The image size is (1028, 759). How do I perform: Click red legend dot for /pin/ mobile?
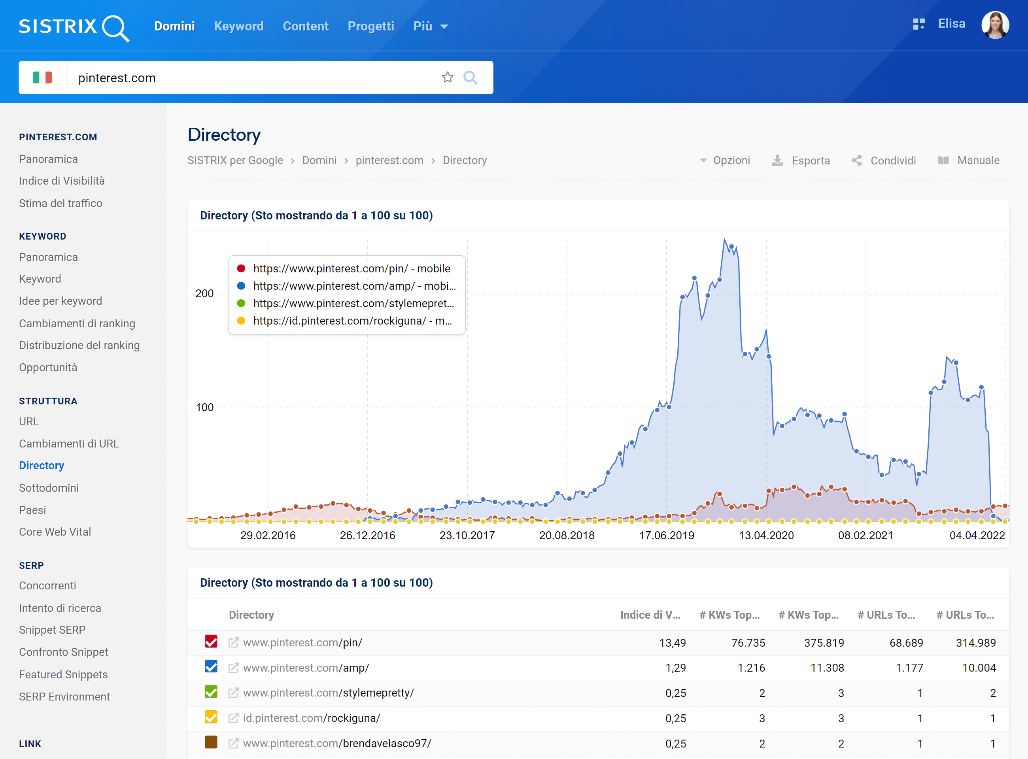pos(241,268)
